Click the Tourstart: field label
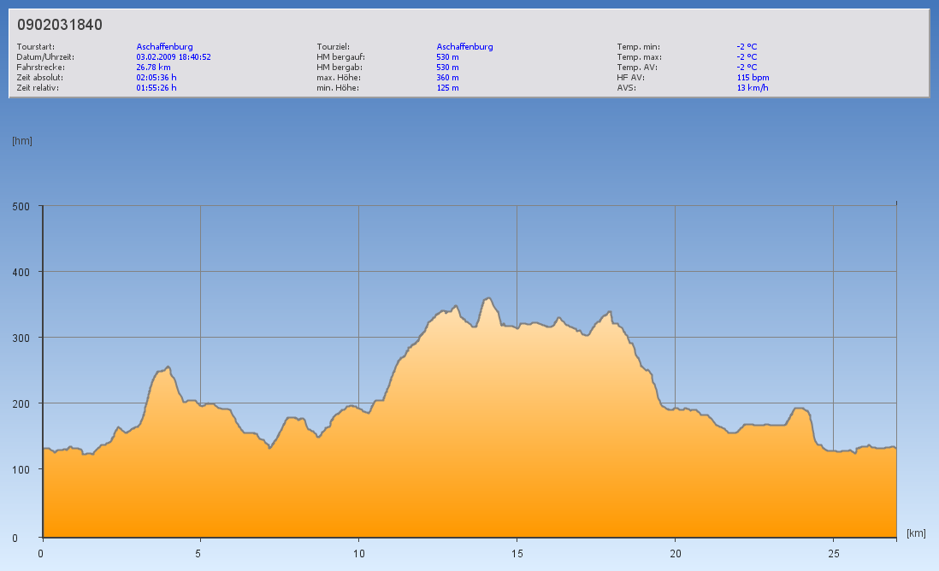Image resolution: width=939 pixels, height=571 pixels. (35, 46)
